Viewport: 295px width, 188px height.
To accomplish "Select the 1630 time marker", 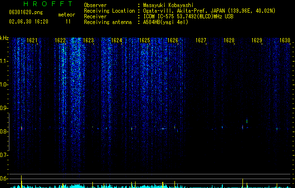I will click(285, 40).
